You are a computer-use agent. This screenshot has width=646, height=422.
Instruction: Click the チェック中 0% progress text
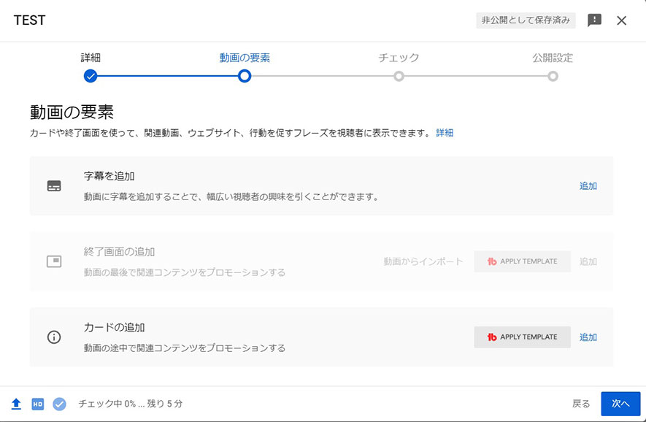click(130, 404)
